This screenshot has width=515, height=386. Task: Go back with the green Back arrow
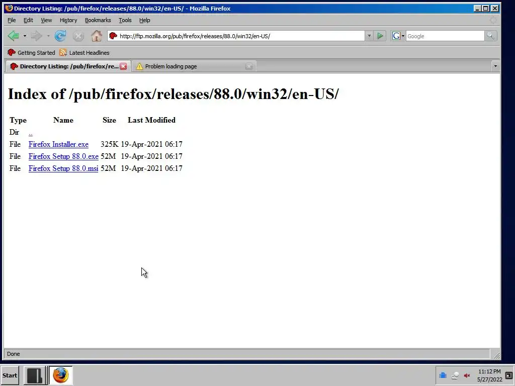click(13, 36)
